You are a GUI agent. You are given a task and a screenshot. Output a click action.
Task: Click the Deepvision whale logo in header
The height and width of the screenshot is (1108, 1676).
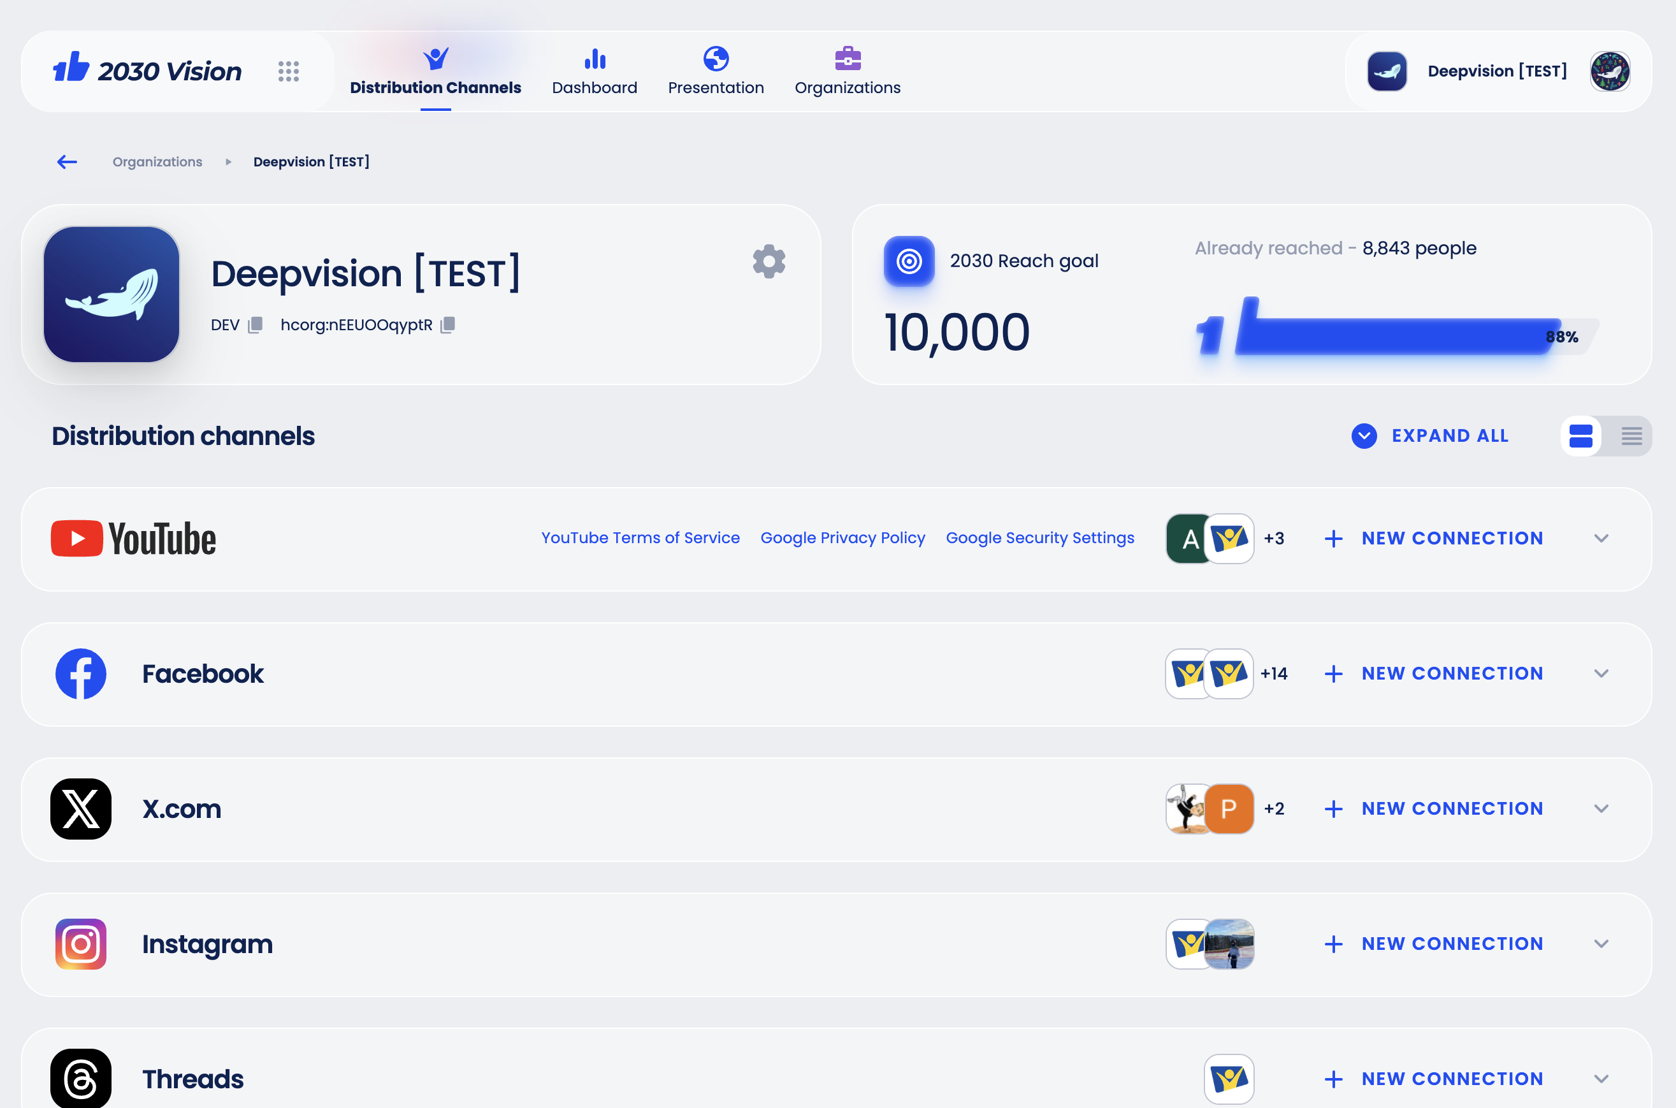point(1387,71)
